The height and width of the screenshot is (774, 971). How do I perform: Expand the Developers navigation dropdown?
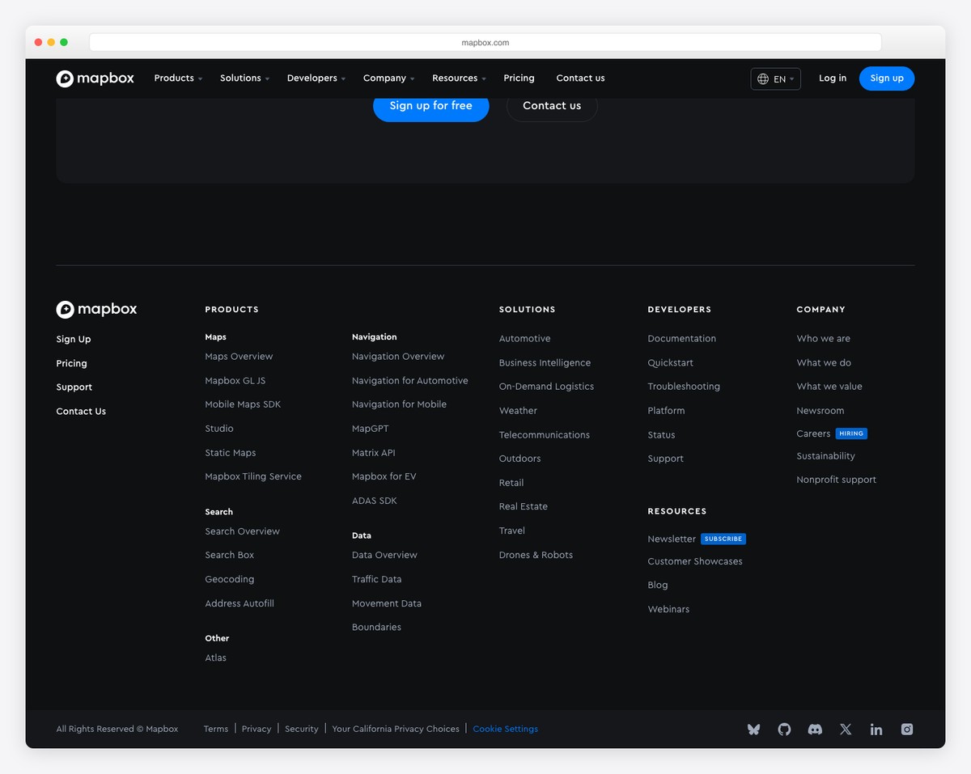click(316, 78)
